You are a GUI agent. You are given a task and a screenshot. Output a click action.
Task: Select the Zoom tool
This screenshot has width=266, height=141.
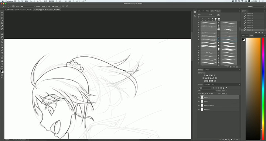point(2,64)
